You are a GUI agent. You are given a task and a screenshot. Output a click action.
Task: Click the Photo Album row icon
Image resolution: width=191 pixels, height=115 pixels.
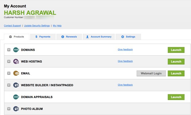pos(16,109)
